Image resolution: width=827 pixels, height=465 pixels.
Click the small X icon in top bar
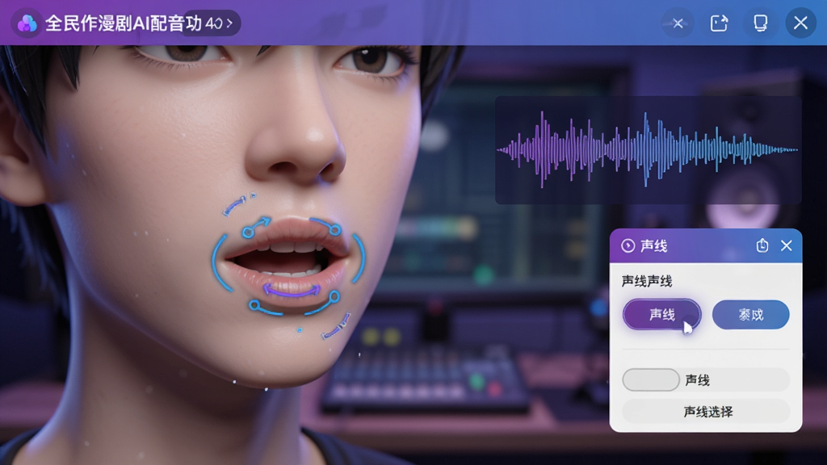(678, 23)
